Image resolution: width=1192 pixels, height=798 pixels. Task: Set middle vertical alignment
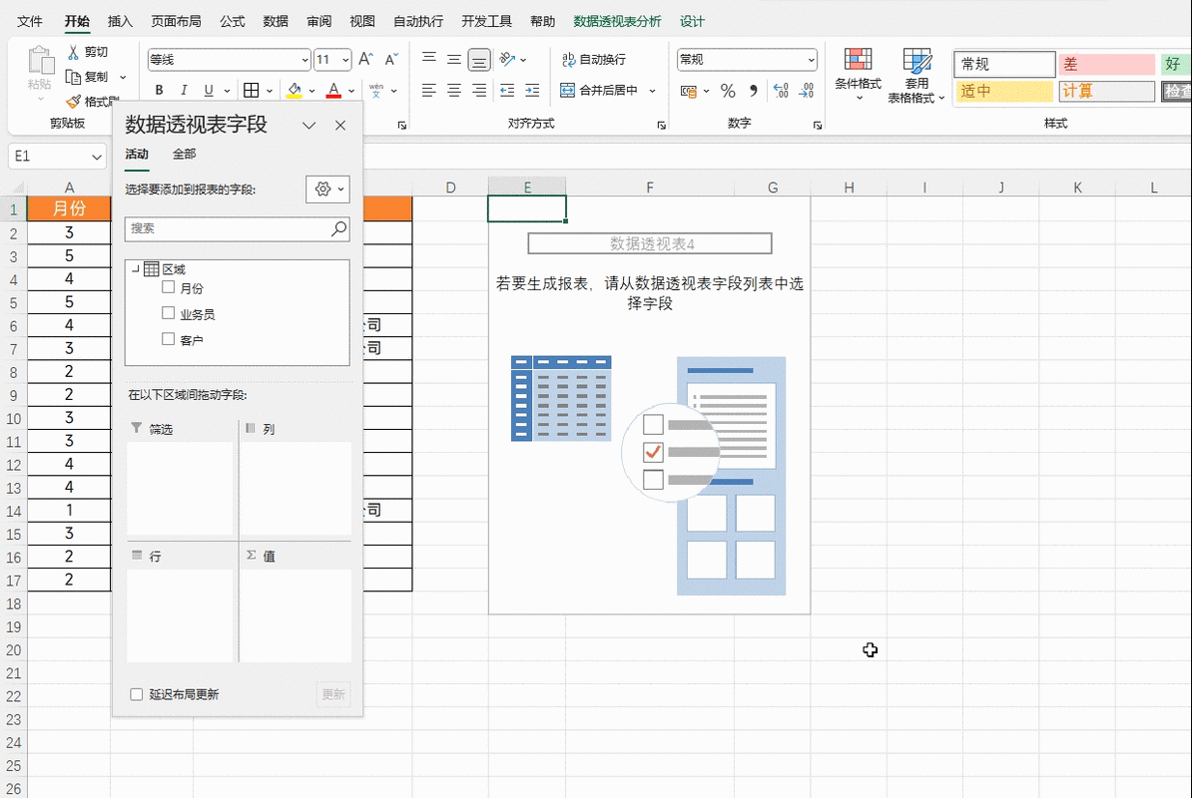pos(454,59)
